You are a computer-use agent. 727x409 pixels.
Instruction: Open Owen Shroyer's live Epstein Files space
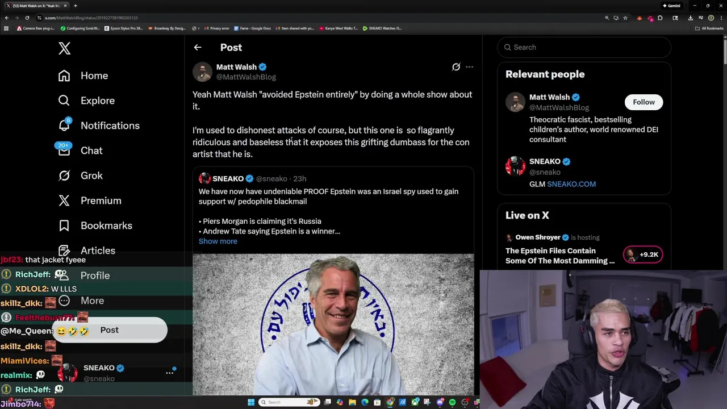pos(560,256)
